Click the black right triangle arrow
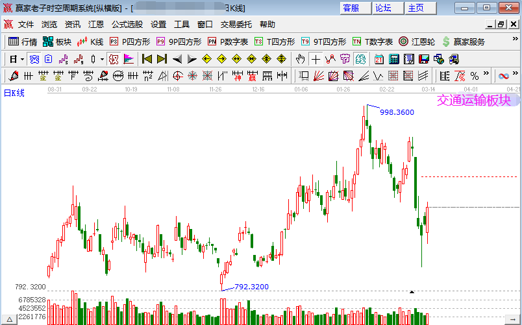The width and height of the screenshot is (522, 325). click(192, 59)
